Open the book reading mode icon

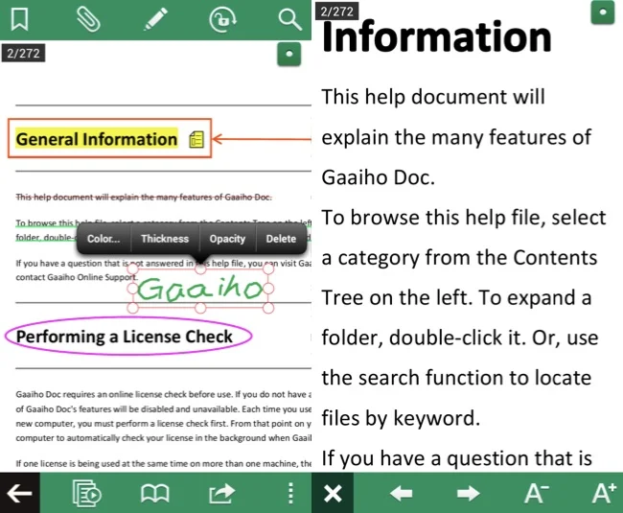tap(155, 493)
